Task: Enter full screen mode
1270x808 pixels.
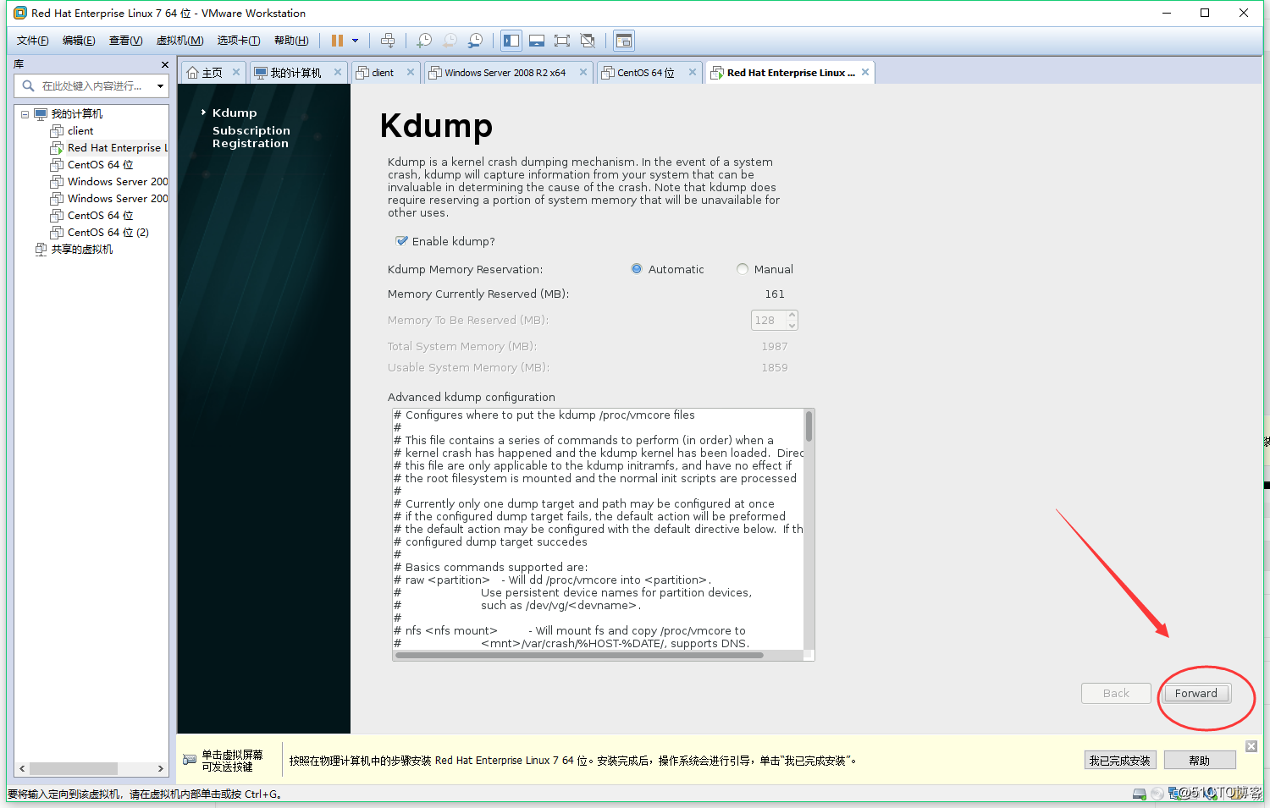Action: (x=562, y=41)
